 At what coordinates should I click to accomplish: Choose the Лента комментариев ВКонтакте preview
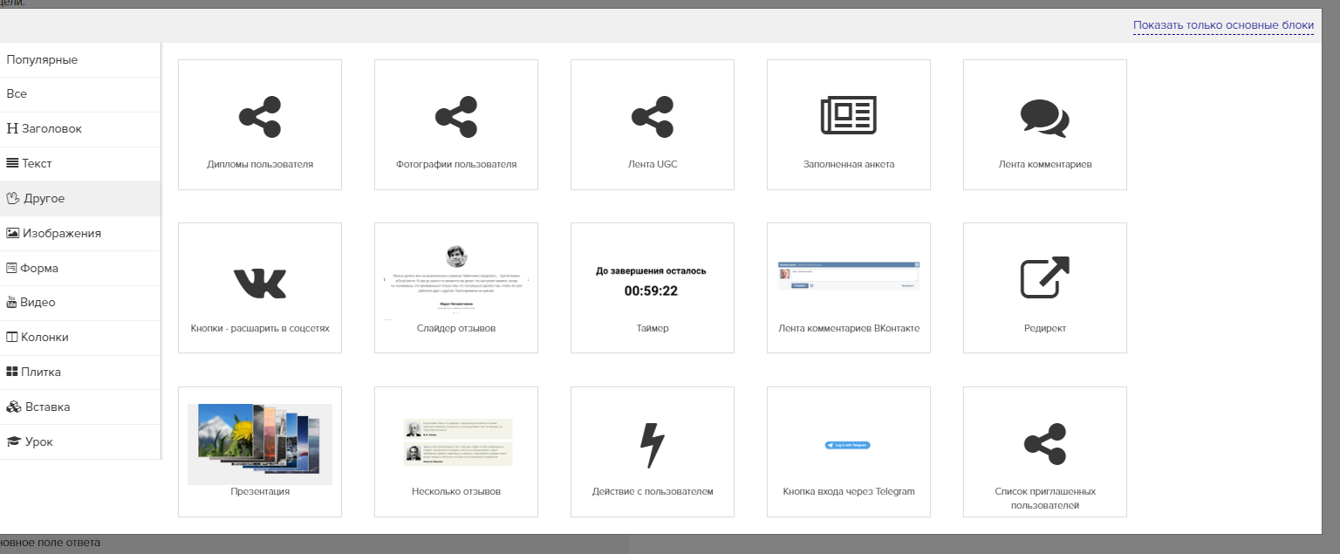point(848,275)
